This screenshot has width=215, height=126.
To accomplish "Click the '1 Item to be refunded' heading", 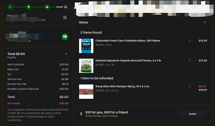I will pyautogui.click(x=97, y=78).
